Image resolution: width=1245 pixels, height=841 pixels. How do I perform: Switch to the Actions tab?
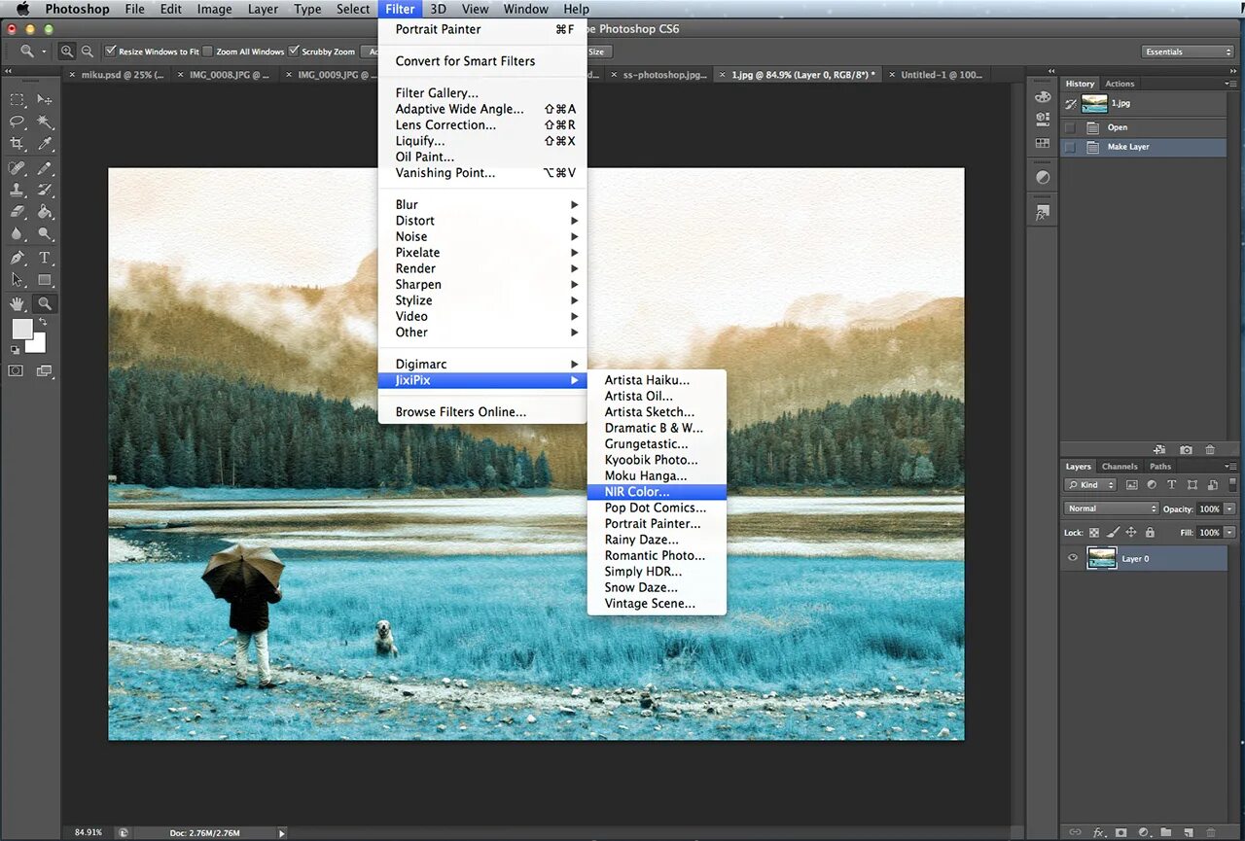(x=1120, y=84)
